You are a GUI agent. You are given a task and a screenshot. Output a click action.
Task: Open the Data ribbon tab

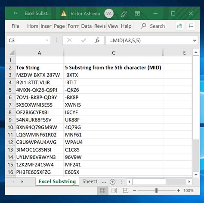[87, 26]
